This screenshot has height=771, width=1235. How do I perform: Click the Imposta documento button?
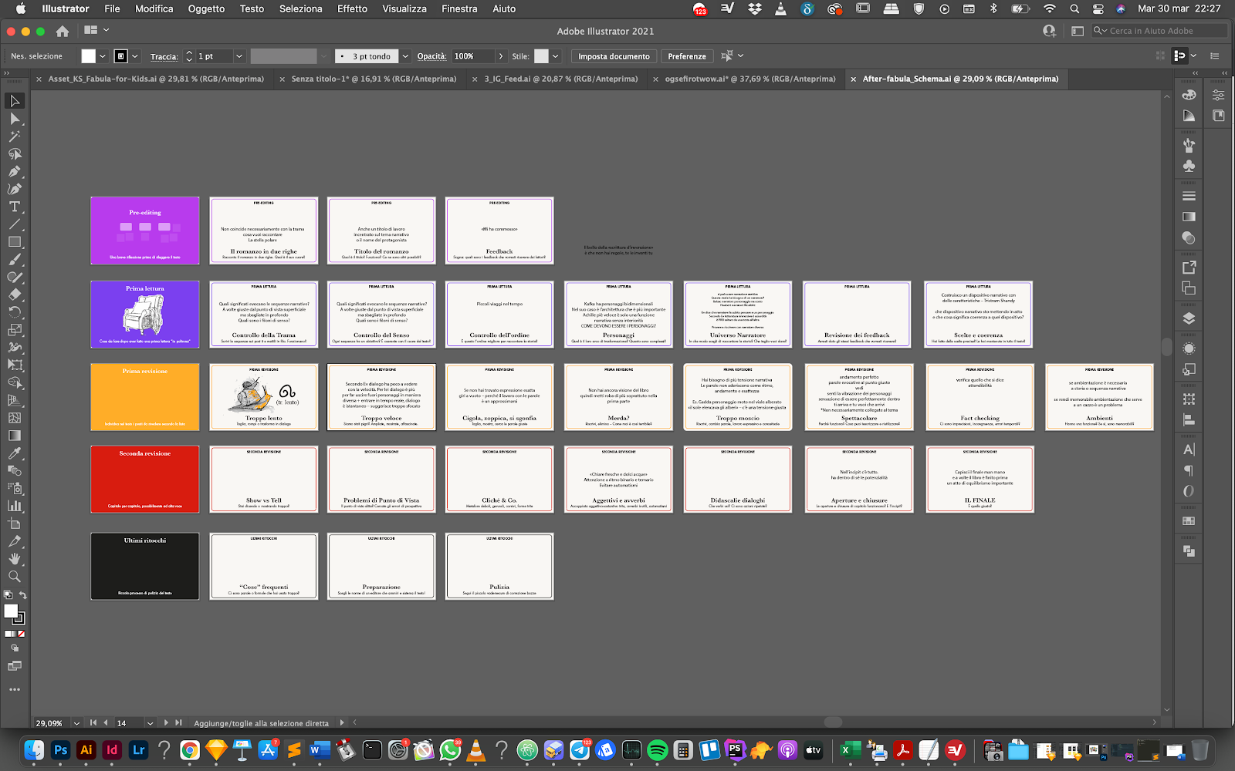point(614,56)
